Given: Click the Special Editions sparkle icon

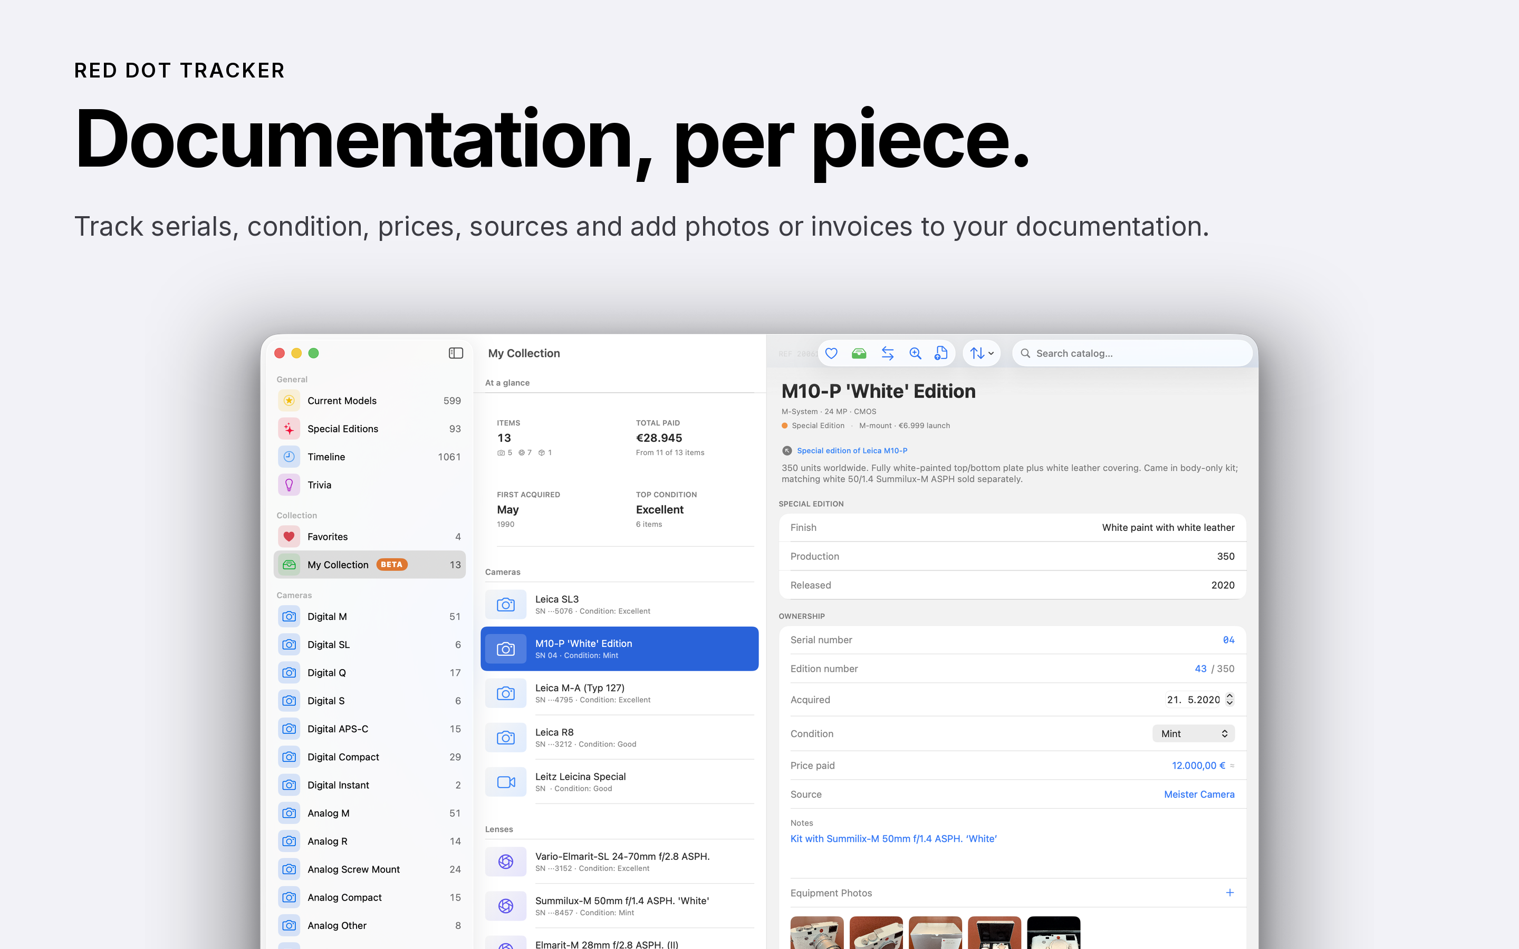Looking at the screenshot, I should pyautogui.click(x=289, y=429).
